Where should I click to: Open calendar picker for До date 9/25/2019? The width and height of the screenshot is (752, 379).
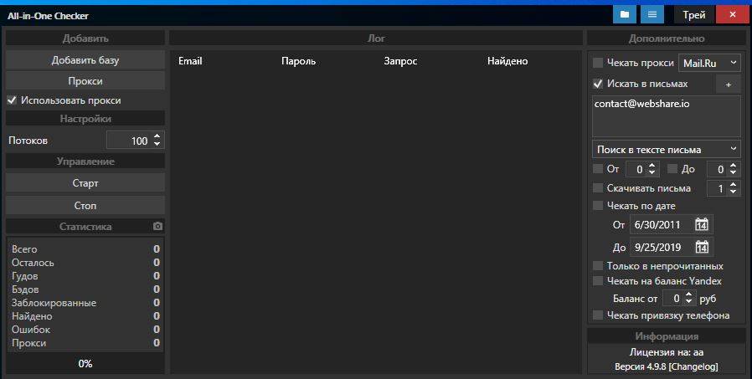702,247
